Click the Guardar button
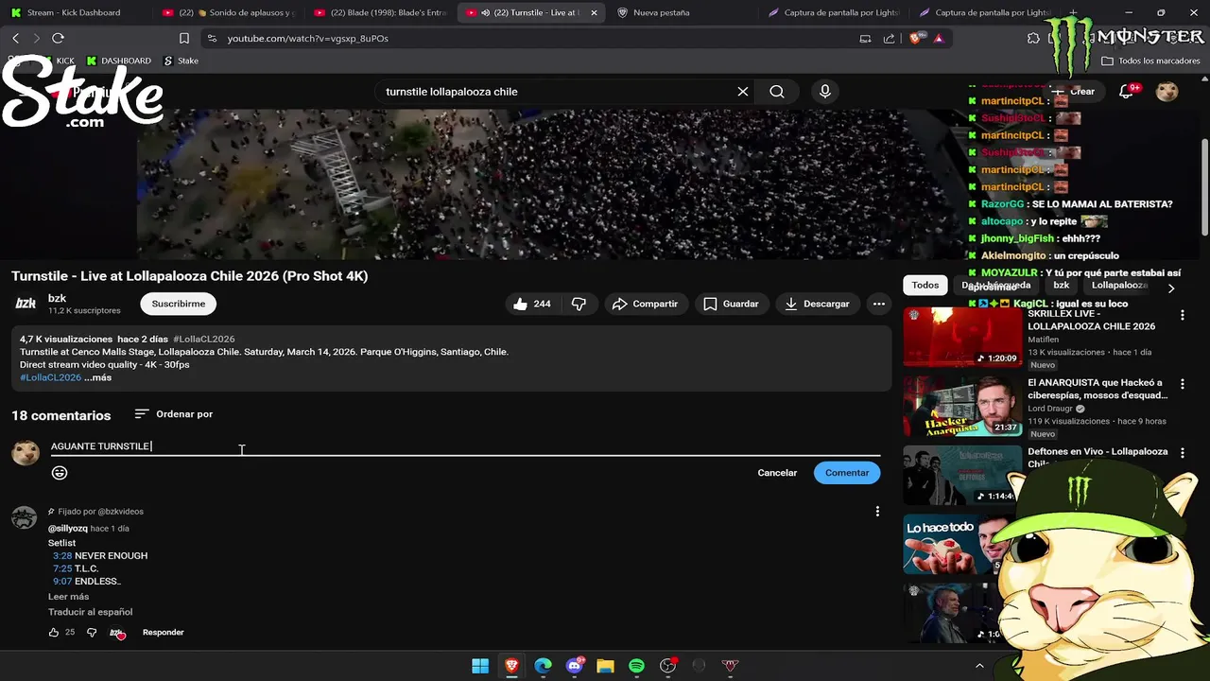 731,304
